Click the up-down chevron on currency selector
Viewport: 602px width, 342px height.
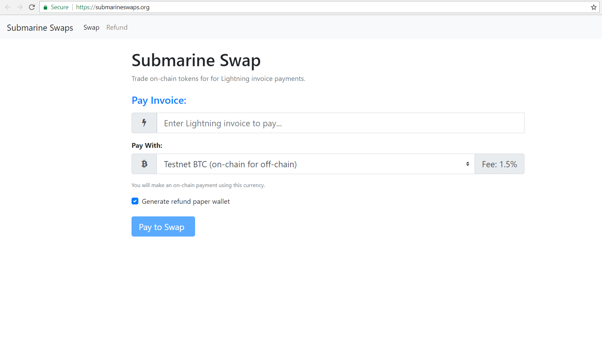click(x=467, y=164)
